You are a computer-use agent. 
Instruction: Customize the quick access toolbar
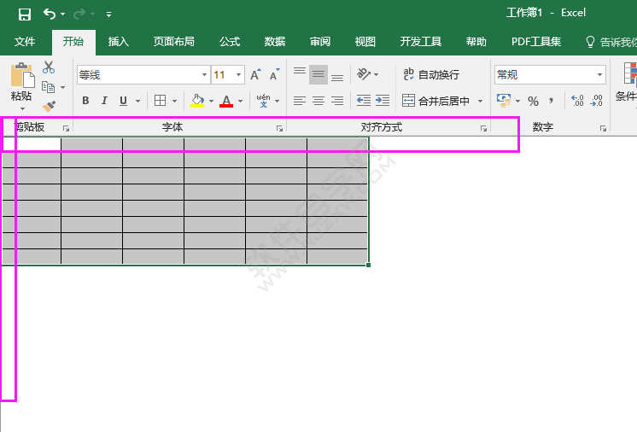click(x=108, y=15)
